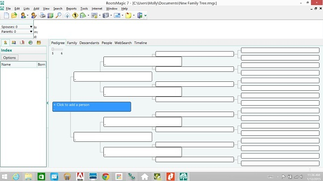Click the Edit Person toolbar icon
The width and height of the screenshot is (323, 181).
[x=34, y=15]
